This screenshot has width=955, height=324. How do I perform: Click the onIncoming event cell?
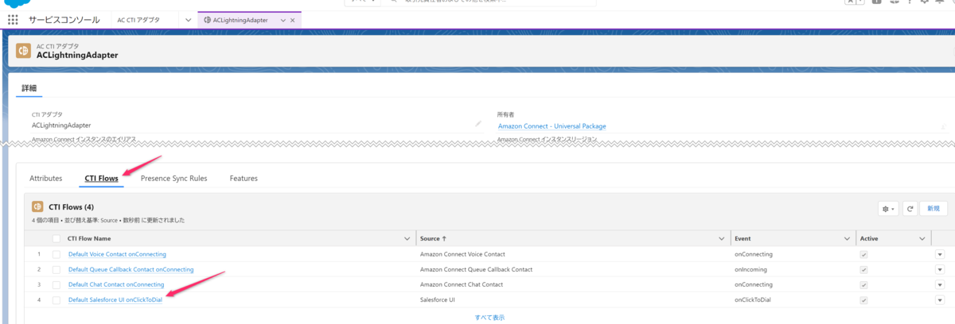click(x=751, y=269)
